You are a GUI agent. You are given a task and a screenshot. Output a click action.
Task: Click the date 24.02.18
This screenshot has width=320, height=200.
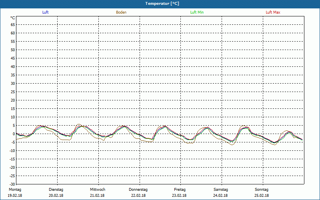tap(220, 196)
